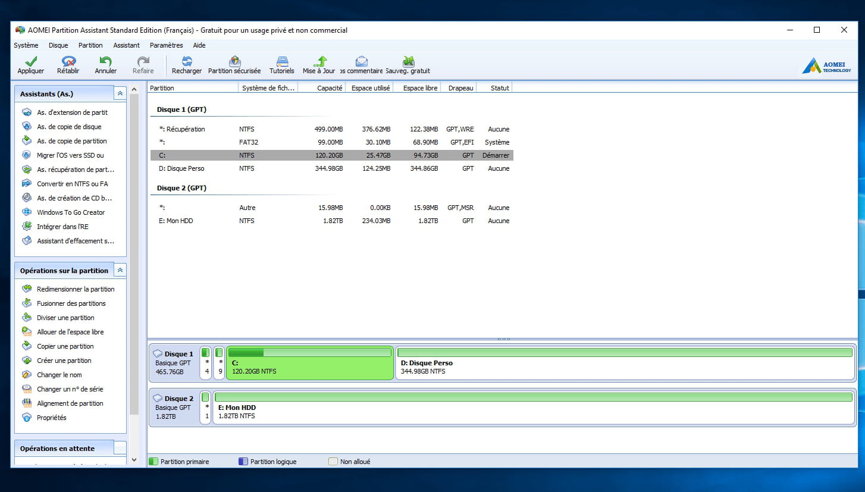Open the Partition menu

point(90,45)
